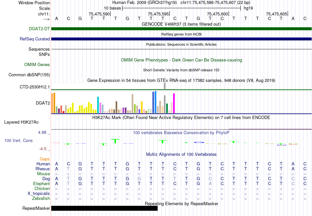
Task: Click the black RepeatMasker element bar
Action: tap(104, 208)
